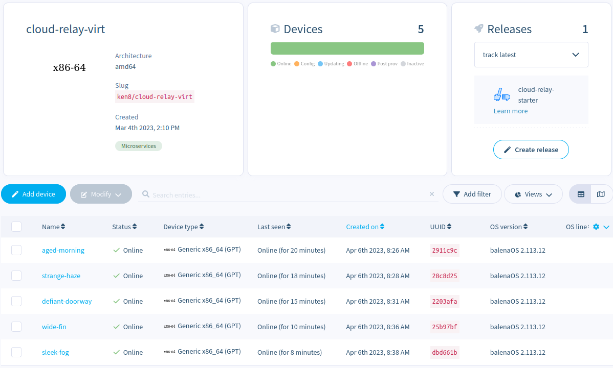
Task: Check the aged-morning row checkbox
Action: [16, 250]
